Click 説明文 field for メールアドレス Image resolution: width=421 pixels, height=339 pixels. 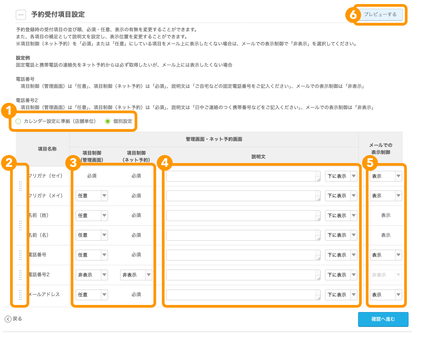(243, 295)
